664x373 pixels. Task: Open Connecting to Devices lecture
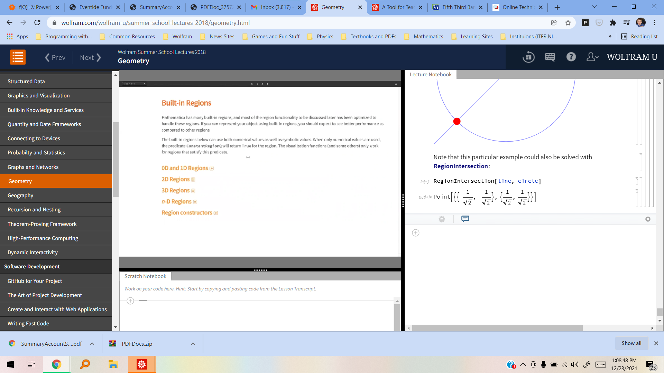pos(56,138)
